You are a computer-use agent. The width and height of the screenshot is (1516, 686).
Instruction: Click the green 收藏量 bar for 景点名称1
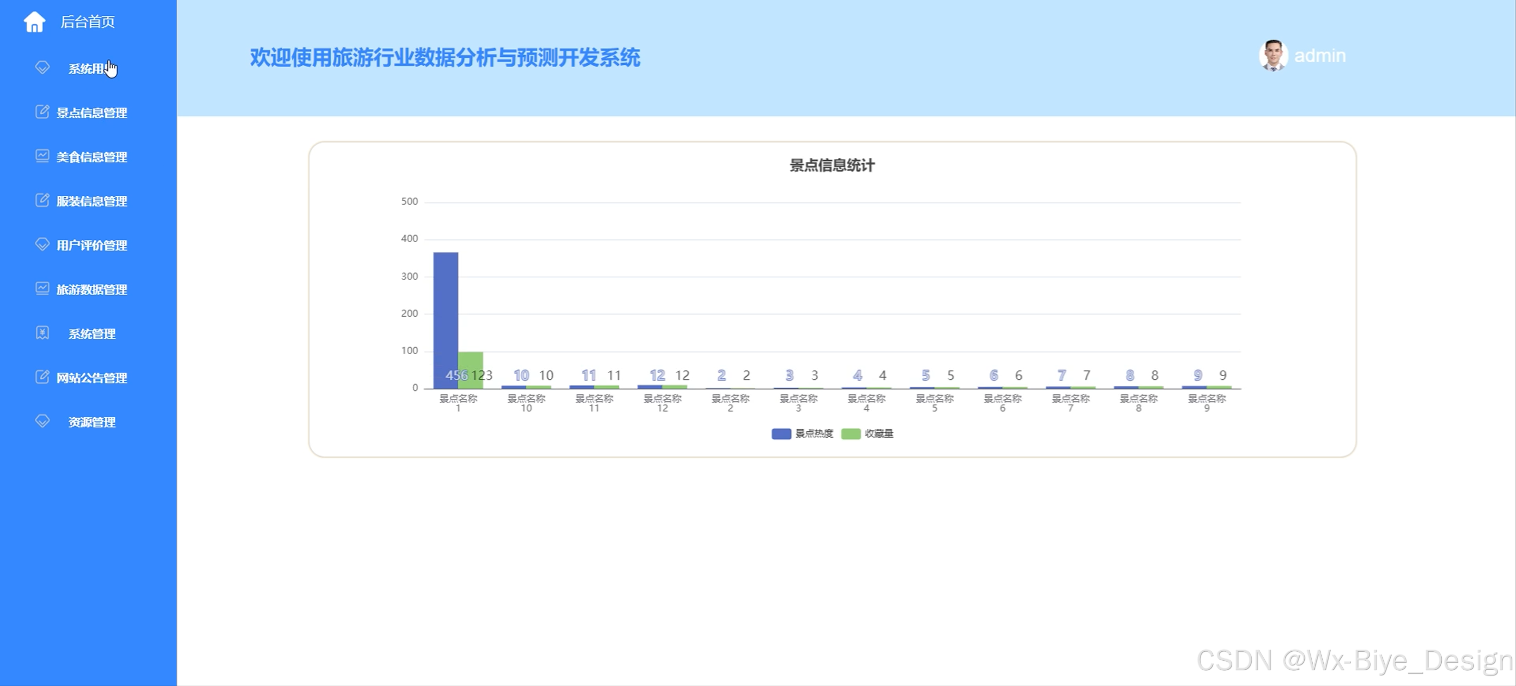tap(471, 370)
